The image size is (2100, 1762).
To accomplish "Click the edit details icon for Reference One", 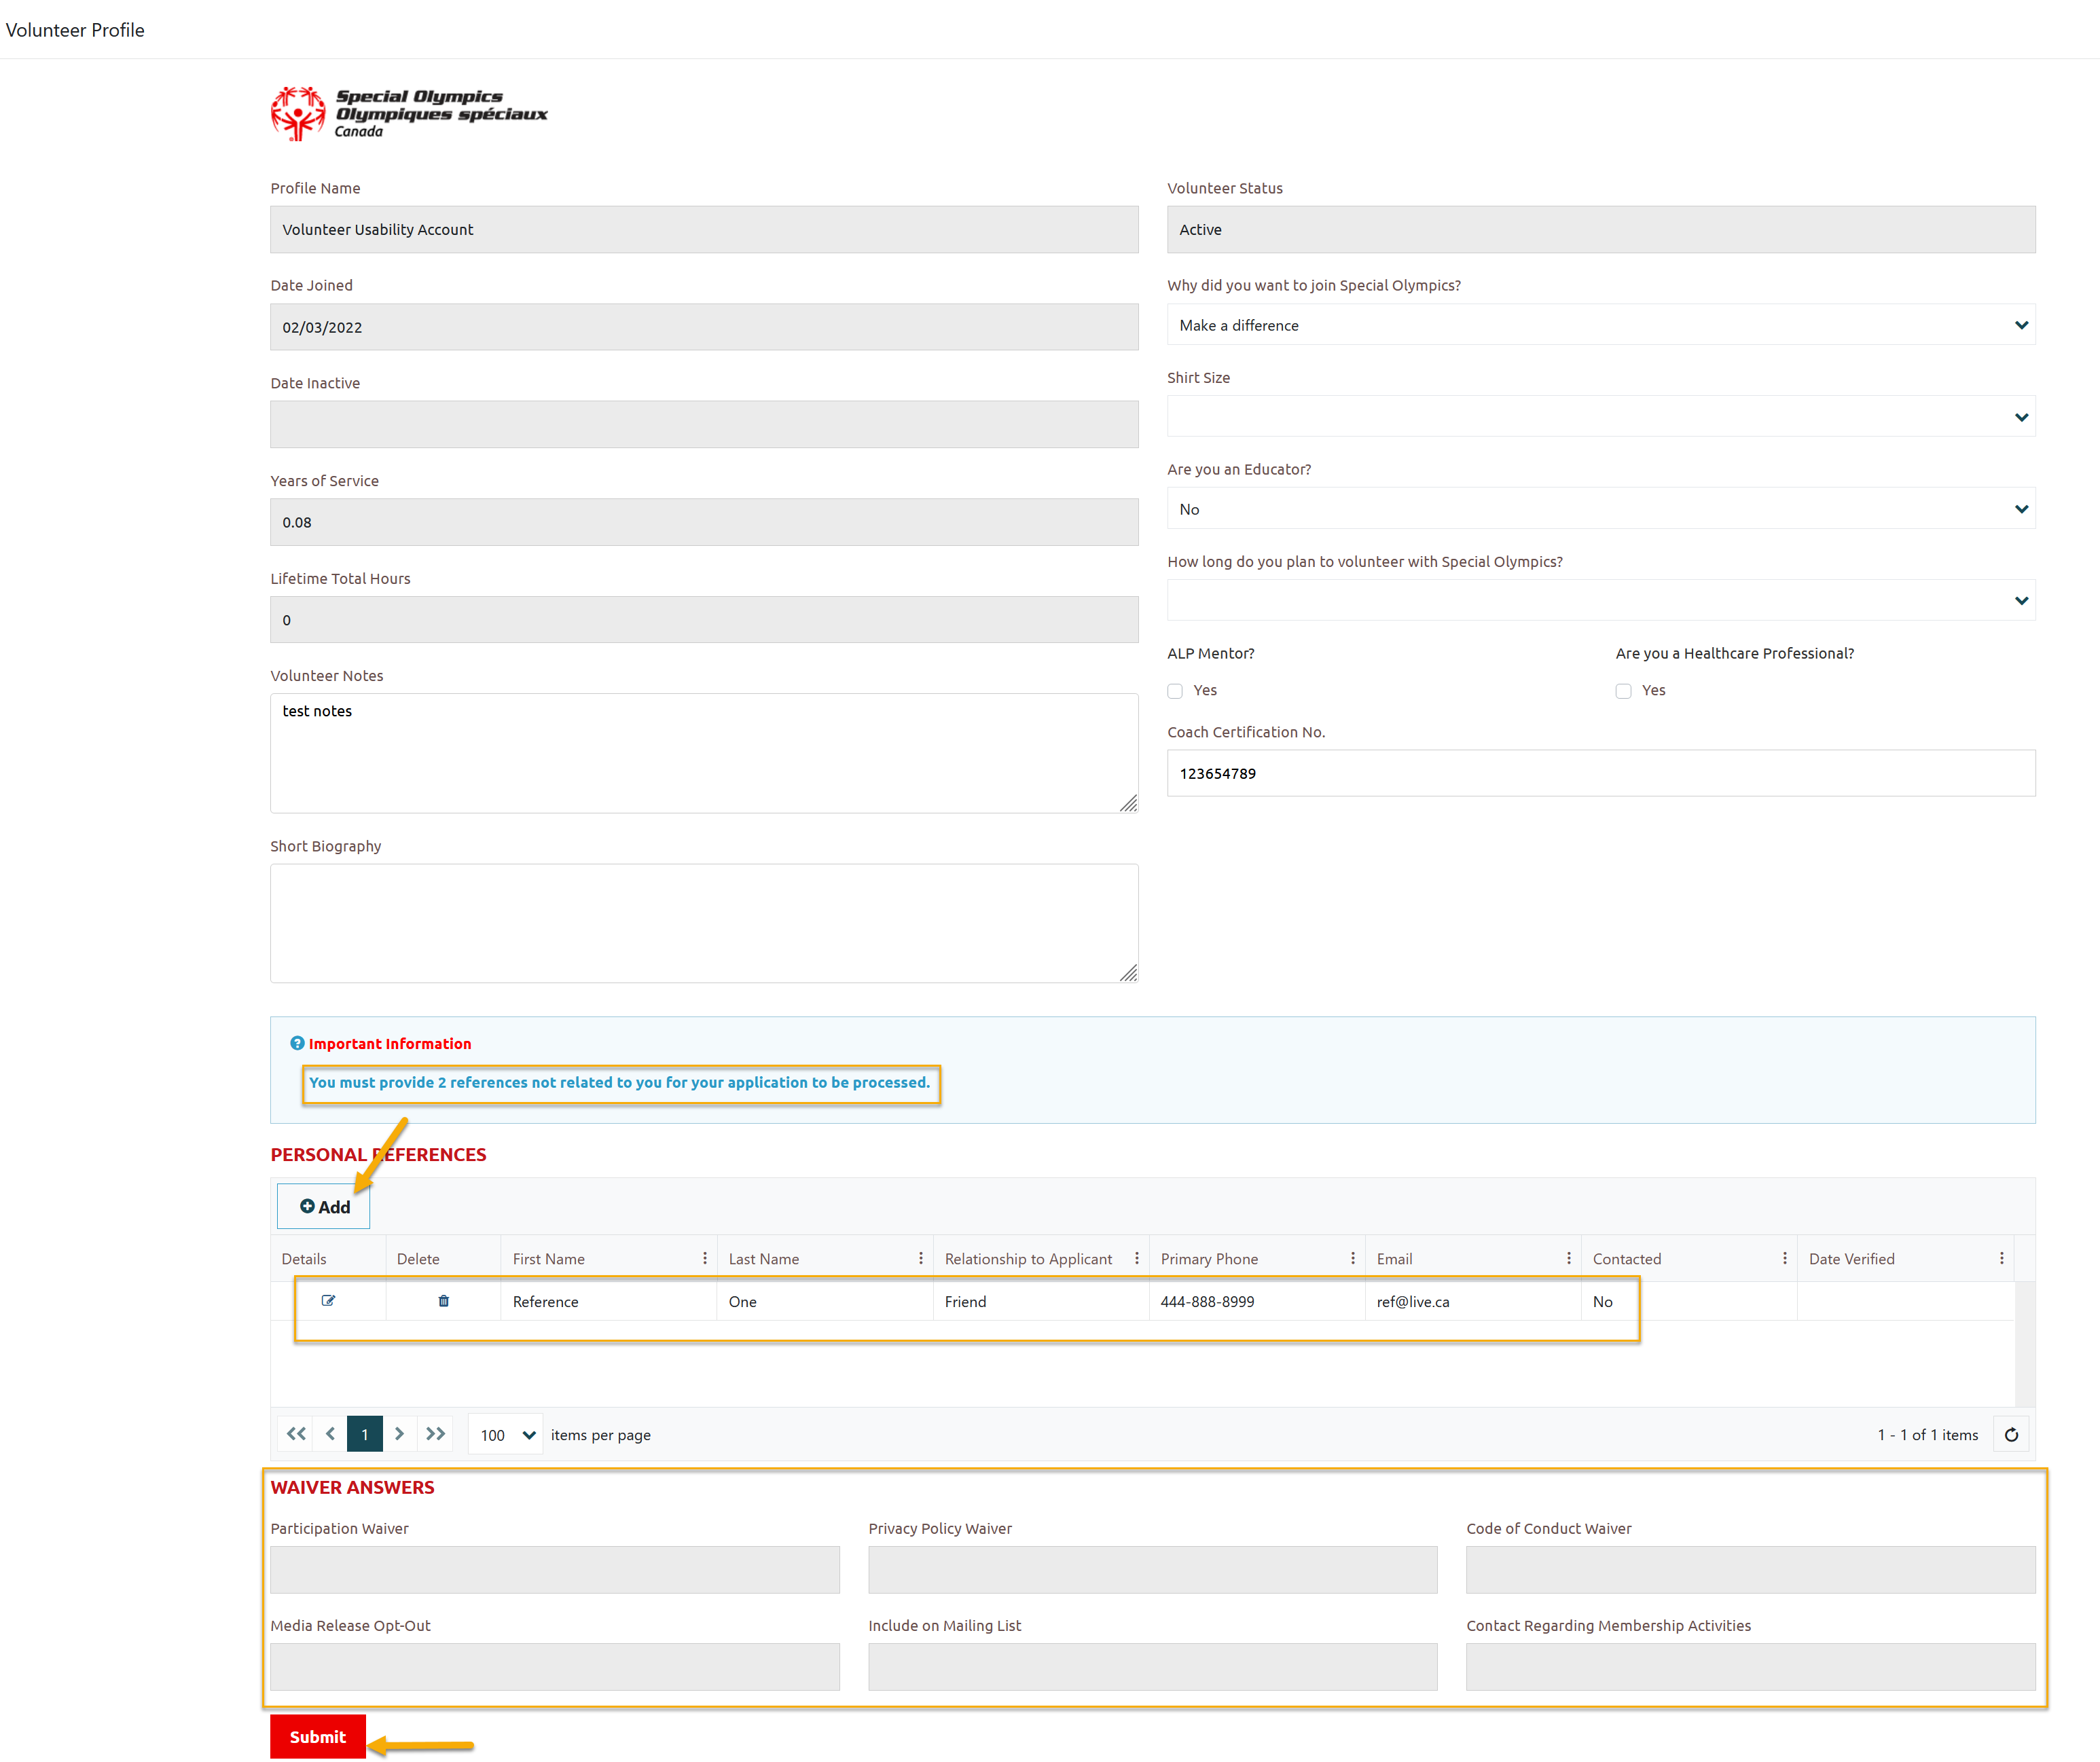I will (328, 1300).
